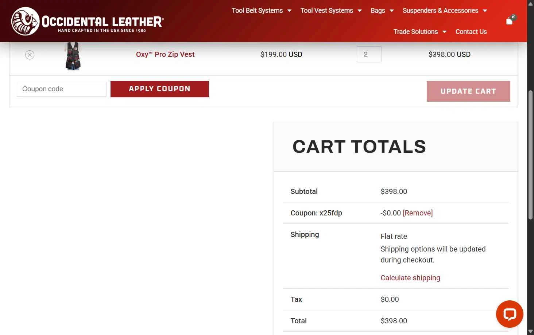This screenshot has height=335, width=534.
Task: Click the Cart Totals heading
Action: coord(359,147)
